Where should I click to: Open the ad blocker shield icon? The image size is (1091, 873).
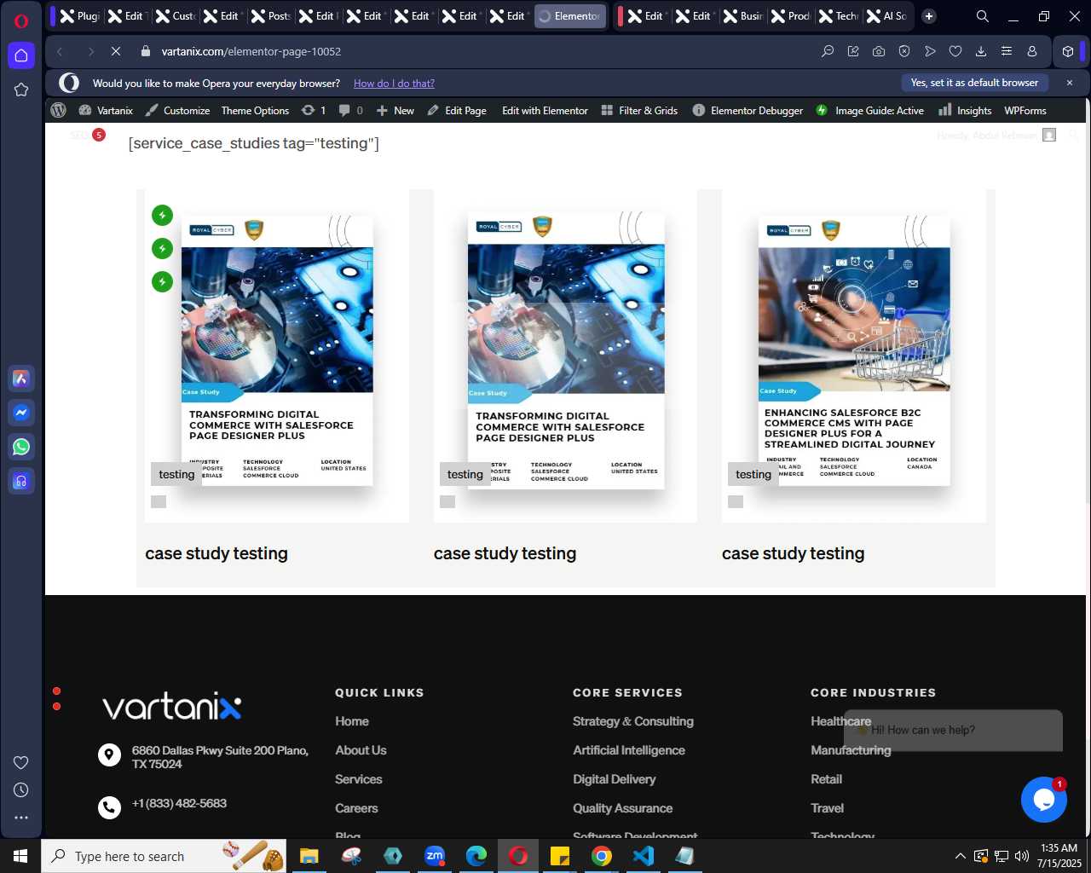pos(904,51)
